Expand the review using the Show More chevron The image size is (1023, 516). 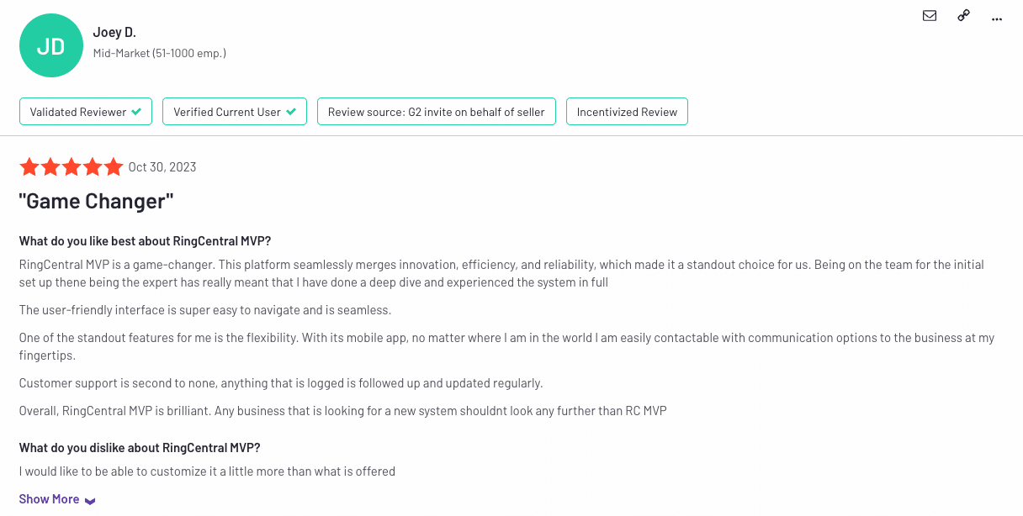coord(90,501)
